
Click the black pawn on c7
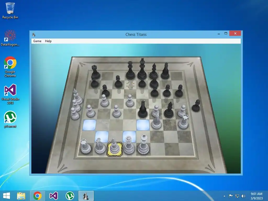pyautogui.click(x=118, y=82)
